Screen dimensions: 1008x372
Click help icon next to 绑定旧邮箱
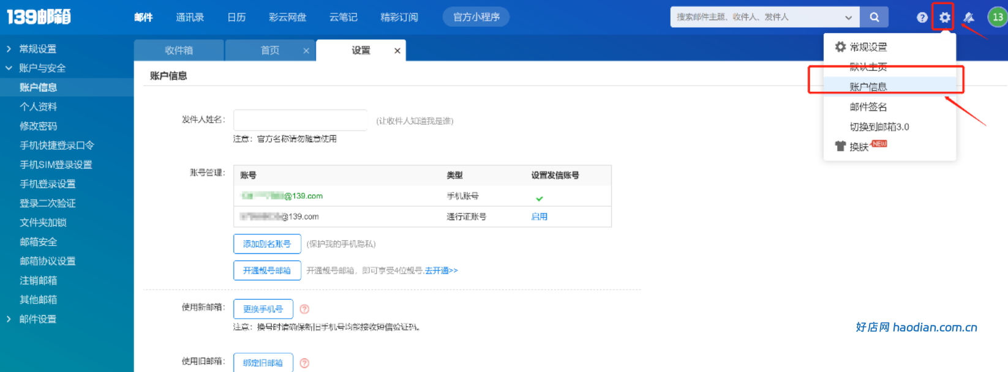(x=304, y=363)
